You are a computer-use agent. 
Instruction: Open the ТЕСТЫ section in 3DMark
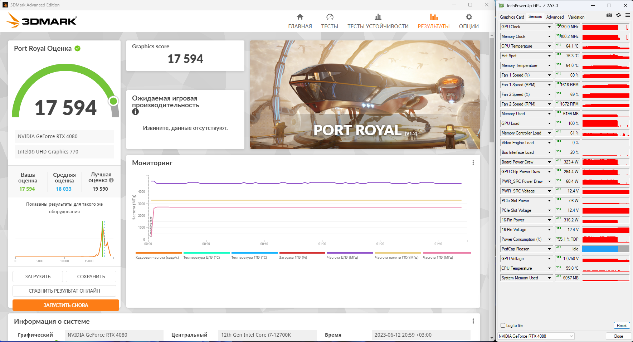point(330,21)
